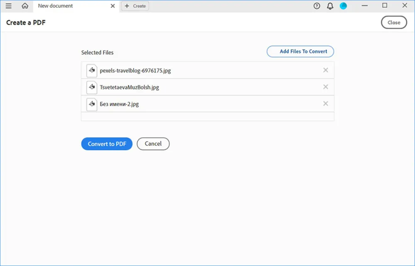This screenshot has width=415, height=266.
Task: Open the user account avatar
Action: (x=343, y=6)
